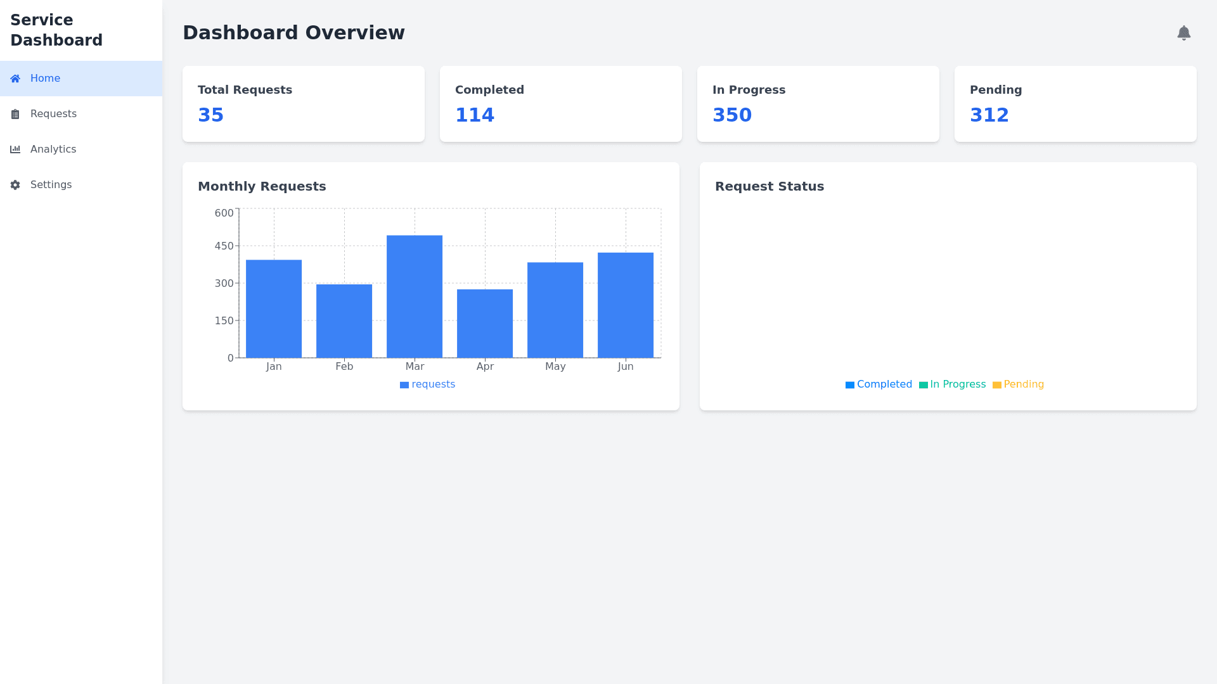
Task: Click the Home house icon in sidebar
Action: pos(15,79)
